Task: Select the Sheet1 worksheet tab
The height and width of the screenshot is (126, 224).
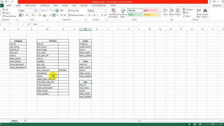Action: tap(14, 121)
